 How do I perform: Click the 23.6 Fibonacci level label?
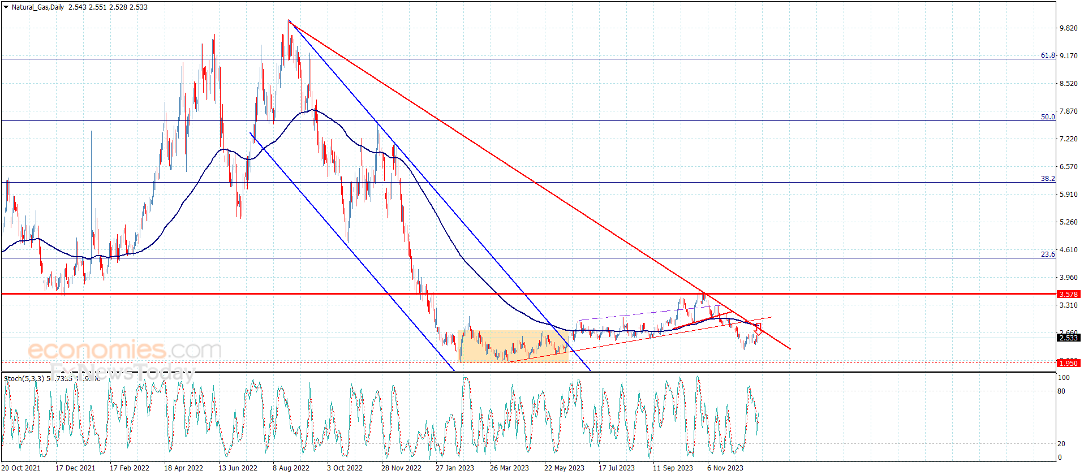coord(1048,254)
